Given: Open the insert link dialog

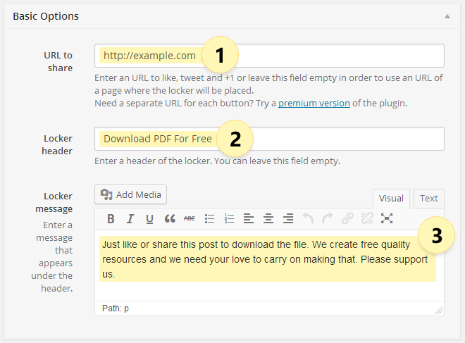Looking at the screenshot, I should pyautogui.click(x=347, y=218).
